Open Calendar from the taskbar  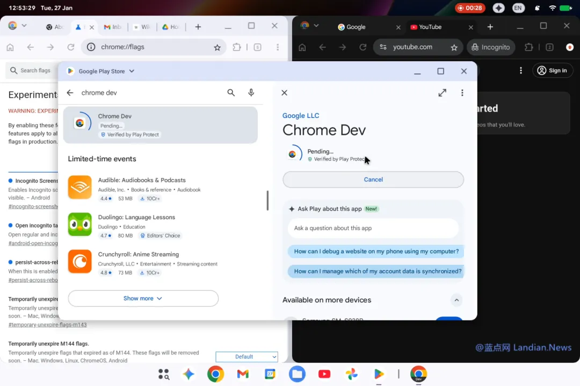tap(270, 374)
